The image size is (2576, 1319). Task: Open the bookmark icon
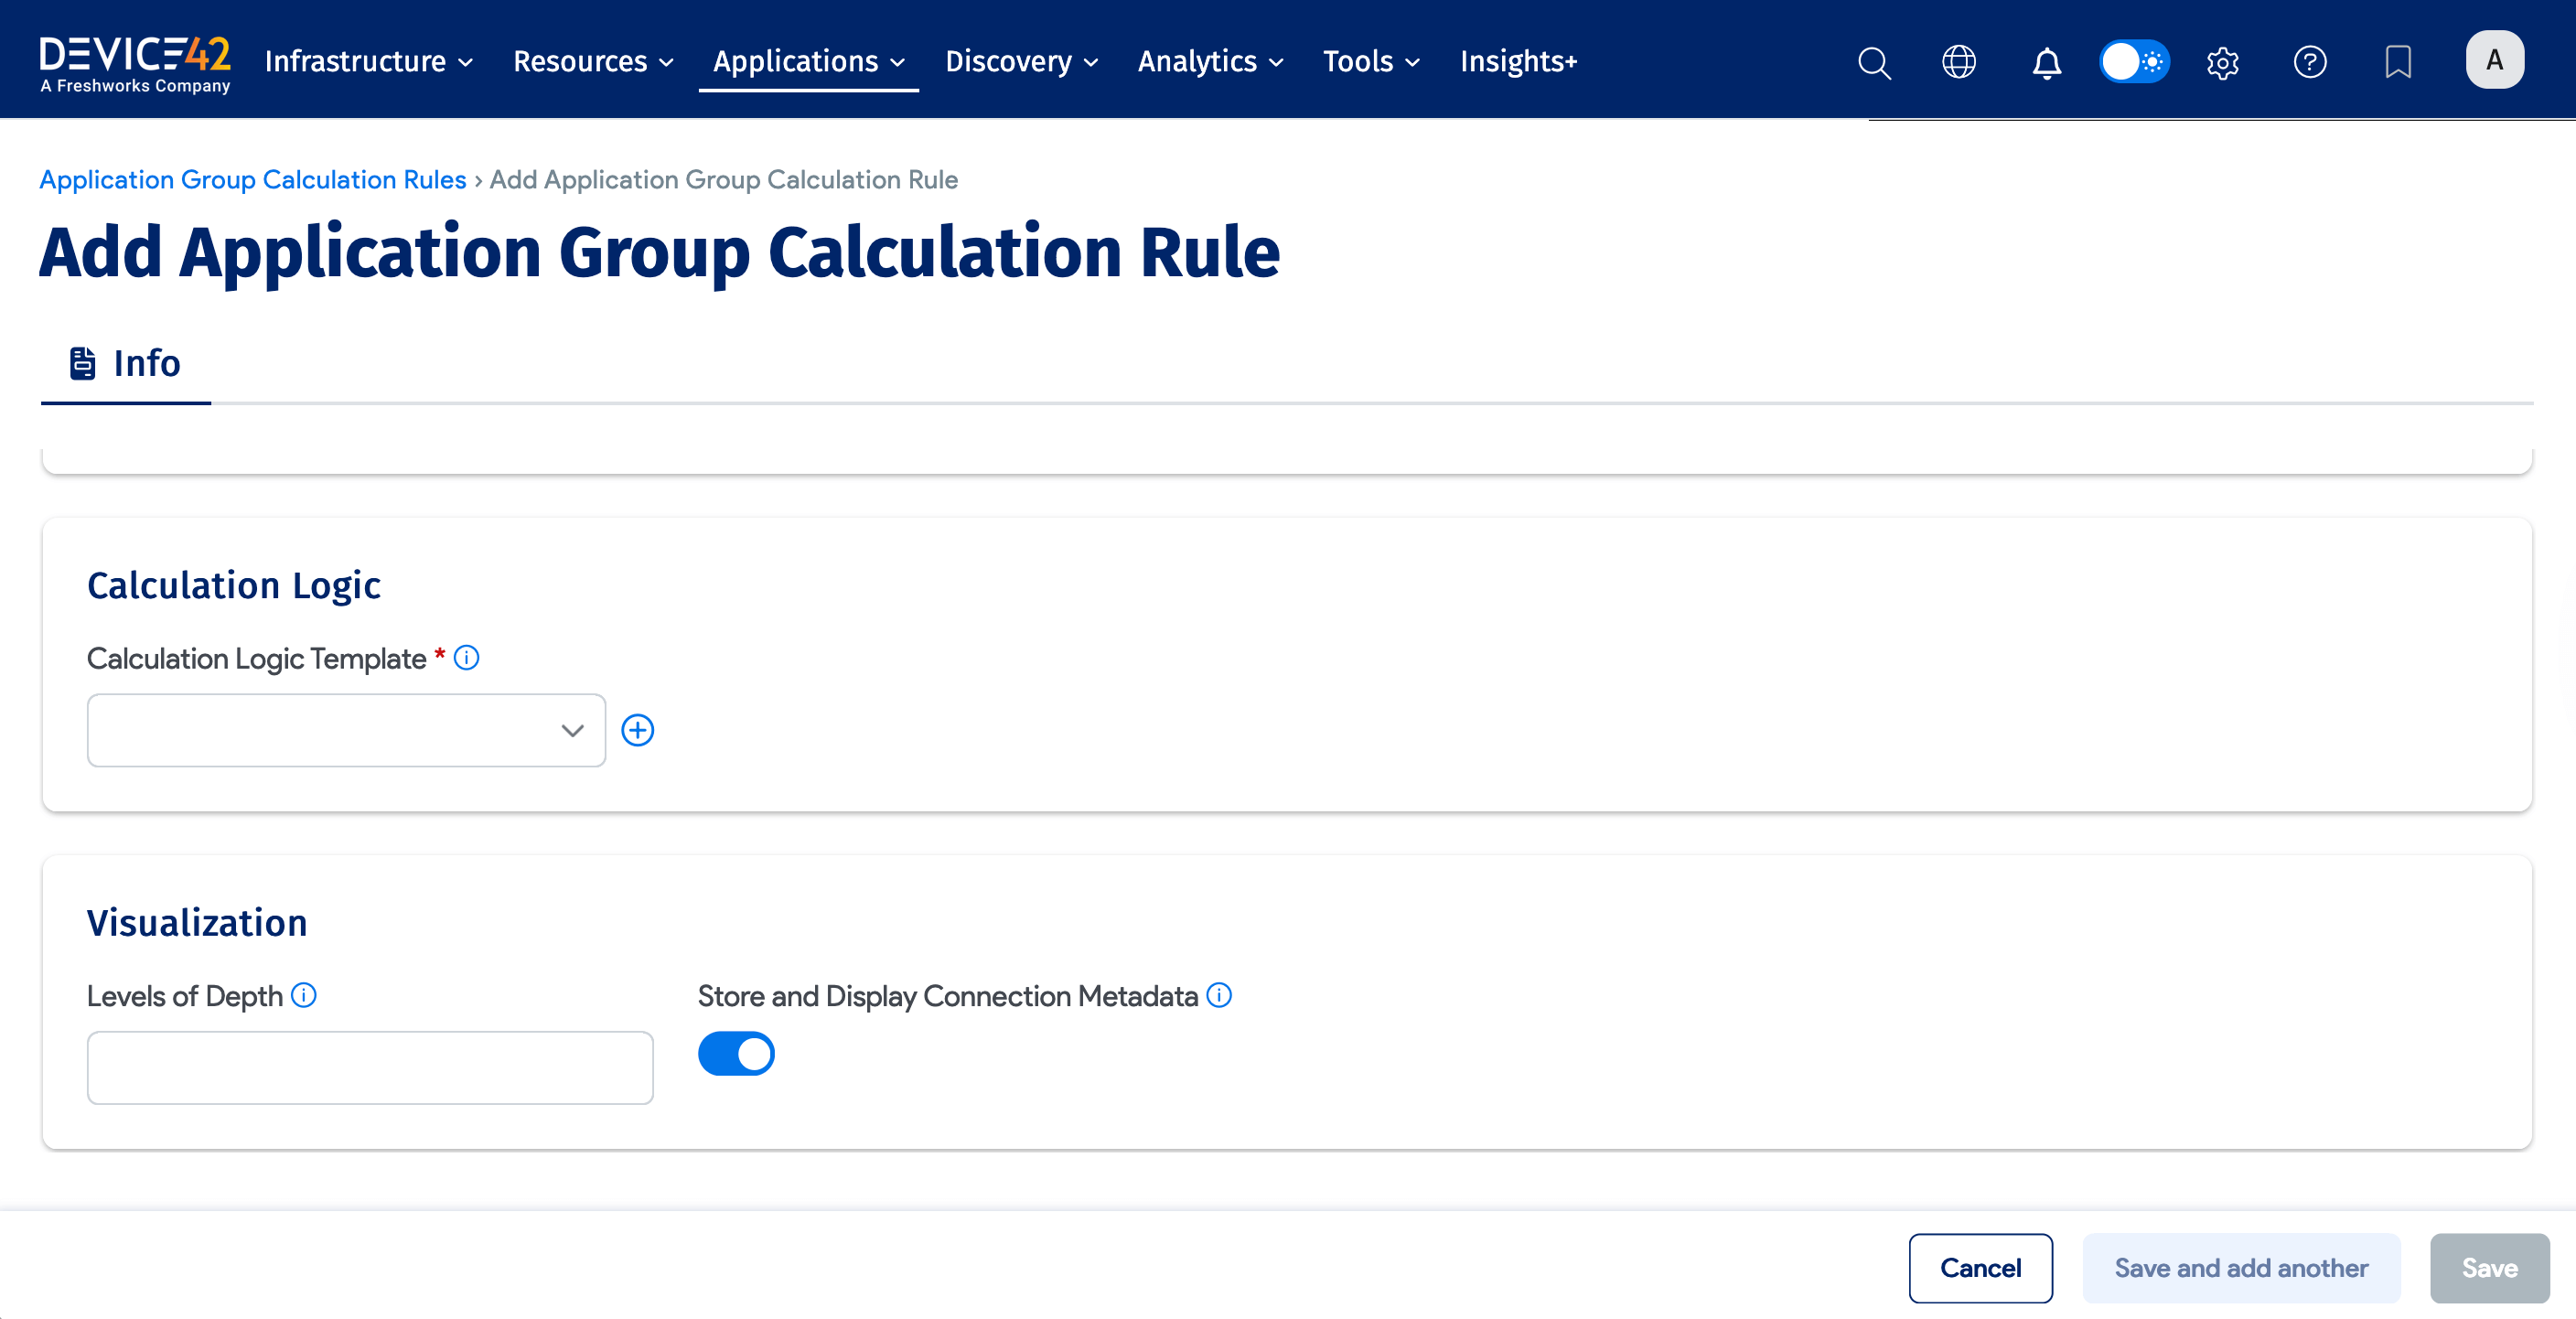tap(2397, 62)
